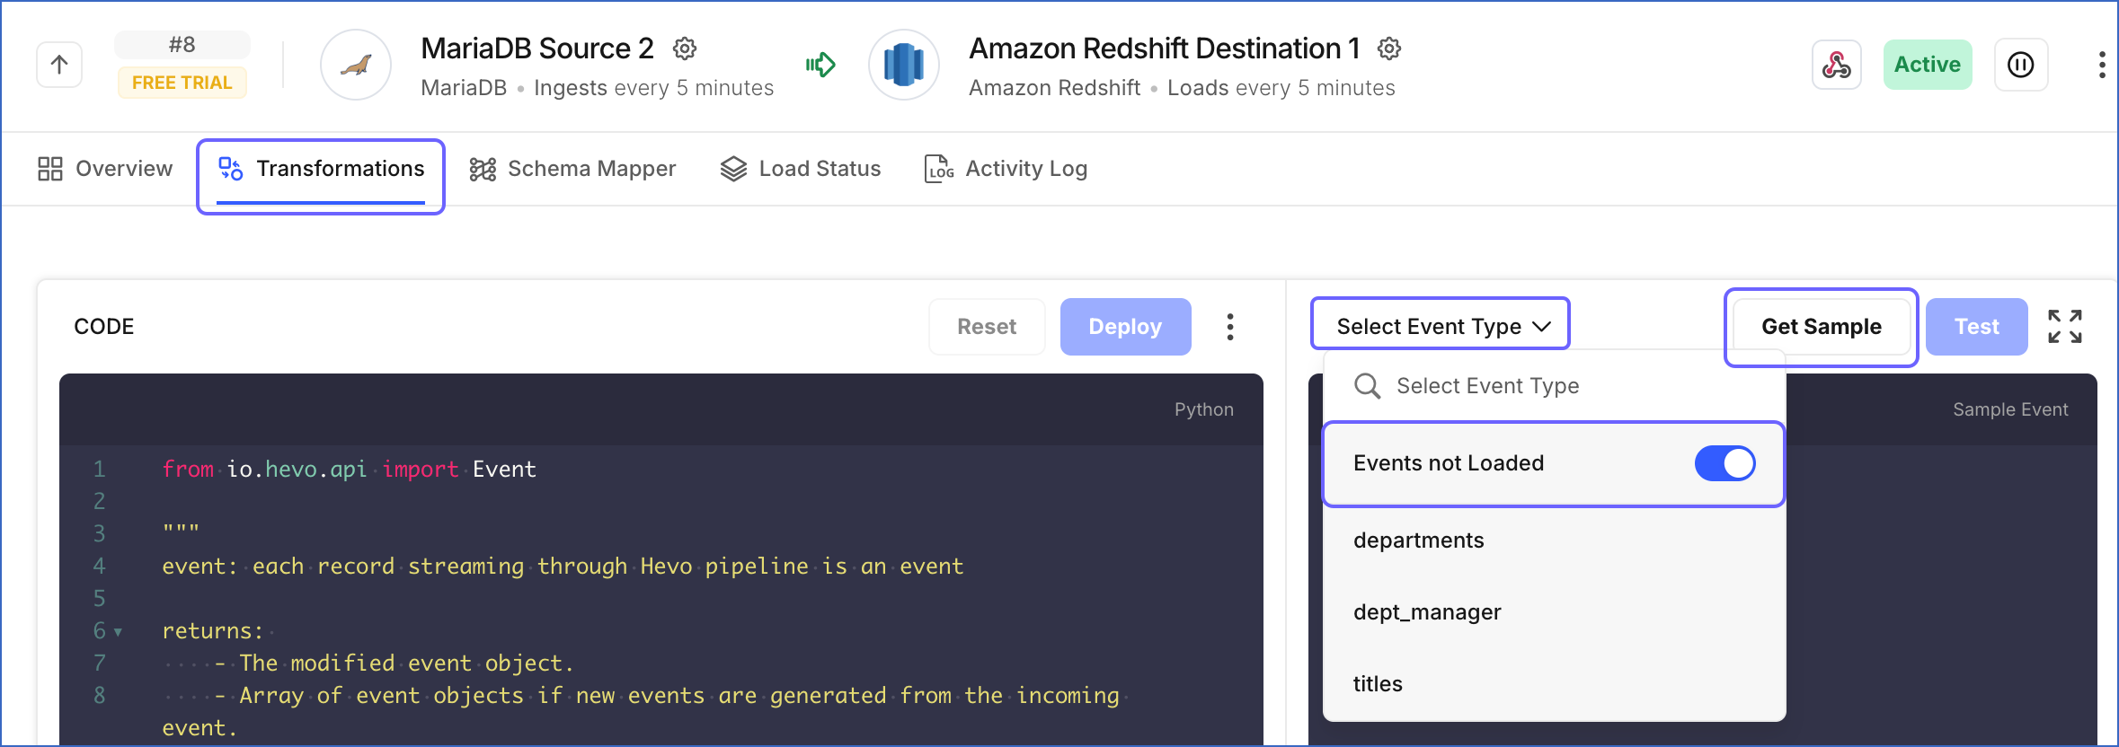Collapse the code fold arrow on line 6
The image size is (2119, 747).
coord(118,632)
